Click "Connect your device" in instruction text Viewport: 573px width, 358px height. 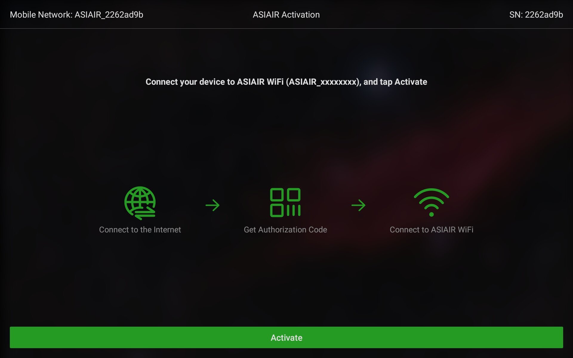(186, 82)
